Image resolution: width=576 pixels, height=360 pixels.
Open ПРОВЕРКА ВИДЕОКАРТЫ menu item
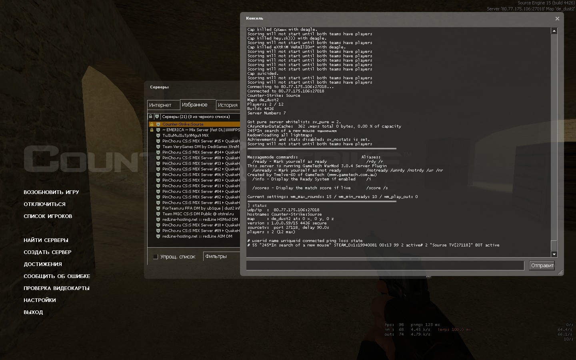[56, 288]
